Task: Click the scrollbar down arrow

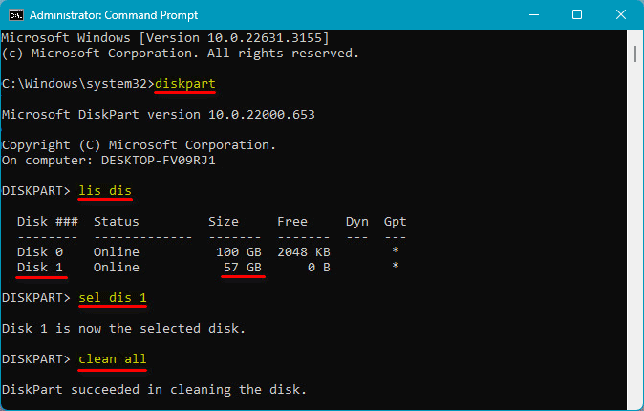Action: coord(637,404)
